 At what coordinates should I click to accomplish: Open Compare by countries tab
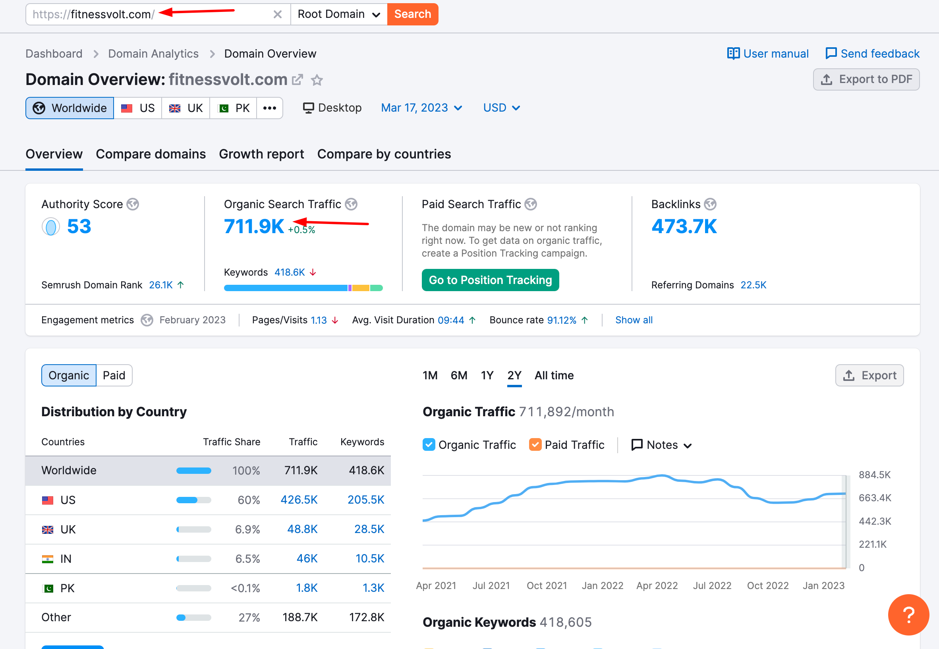tap(384, 154)
